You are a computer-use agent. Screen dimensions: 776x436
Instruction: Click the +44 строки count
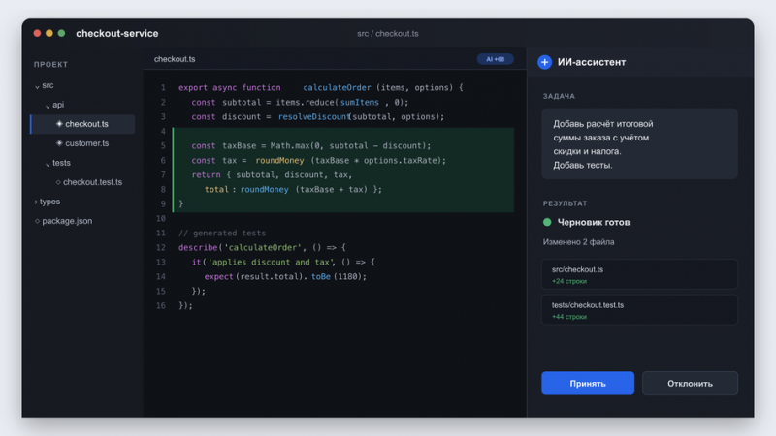(x=569, y=317)
